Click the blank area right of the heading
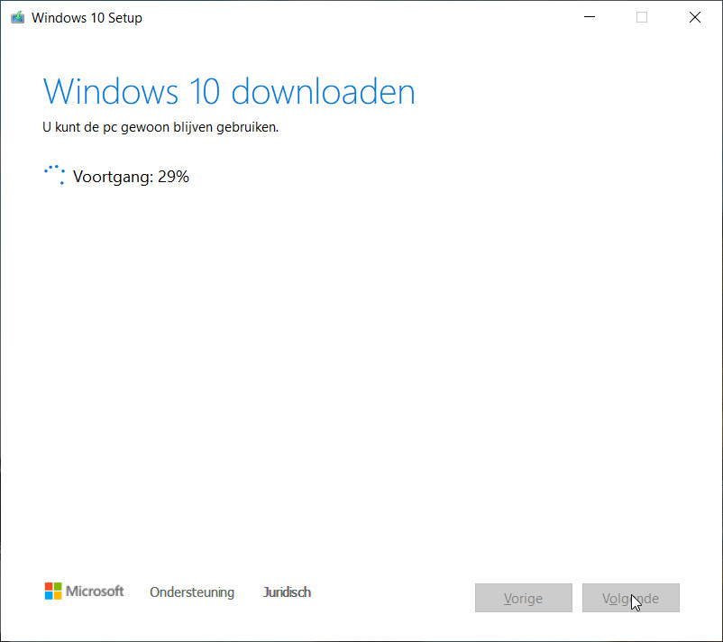Image resolution: width=723 pixels, height=642 pixels. (x=559, y=92)
